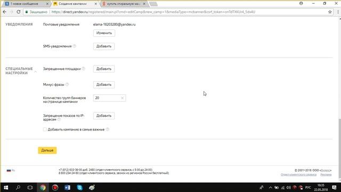Close the '1 новое сообщение' tab
This screenshot has width=341, height=192.
point(47,4)
